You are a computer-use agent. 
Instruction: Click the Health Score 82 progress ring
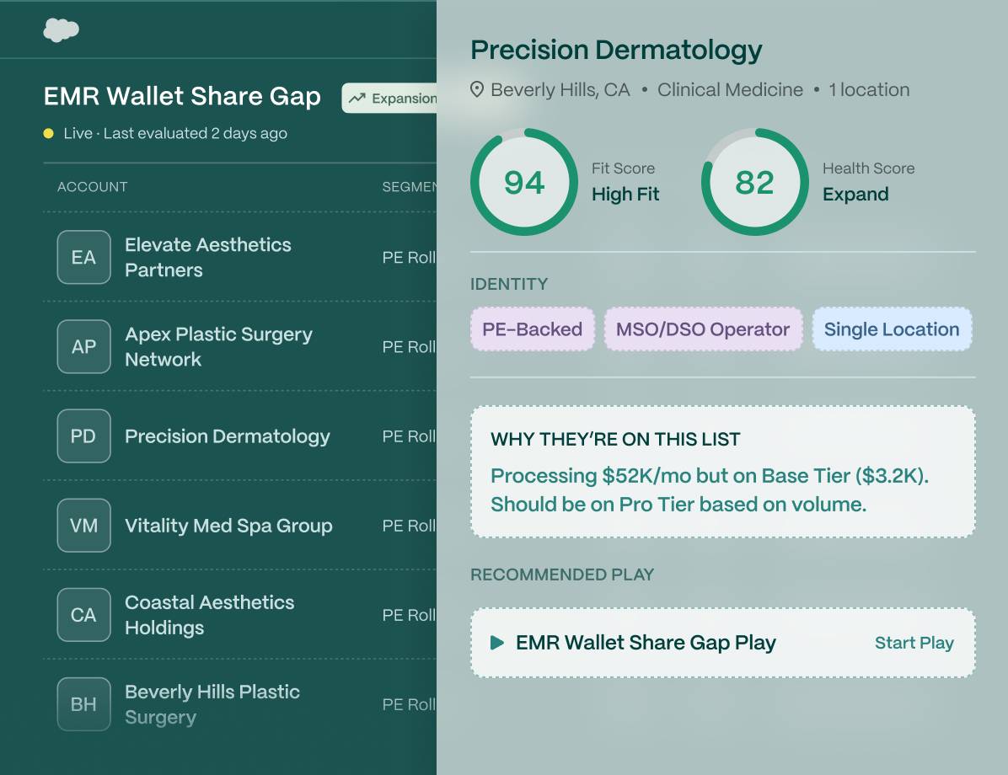click(x=754, y=182)
